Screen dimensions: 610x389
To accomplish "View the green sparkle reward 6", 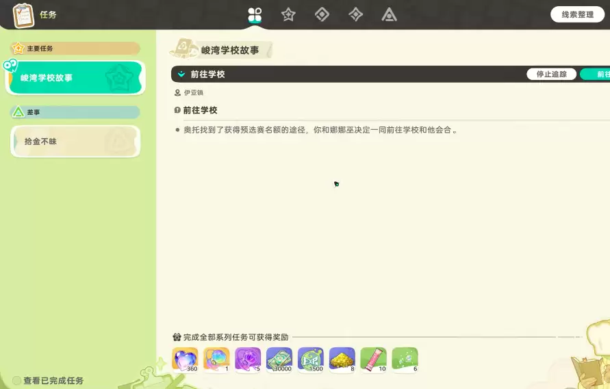I will pyautogui.click(x=405, y=360).
